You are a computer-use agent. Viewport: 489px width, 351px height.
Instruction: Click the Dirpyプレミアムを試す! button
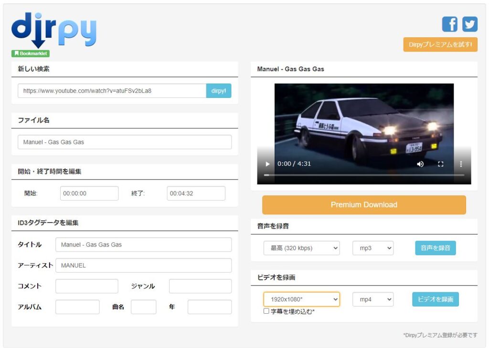click(x=440, y=44)
